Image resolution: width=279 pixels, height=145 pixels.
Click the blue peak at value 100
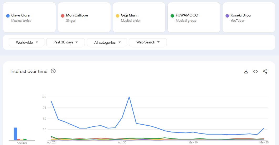pyautogui.click(x=129, y=97)
